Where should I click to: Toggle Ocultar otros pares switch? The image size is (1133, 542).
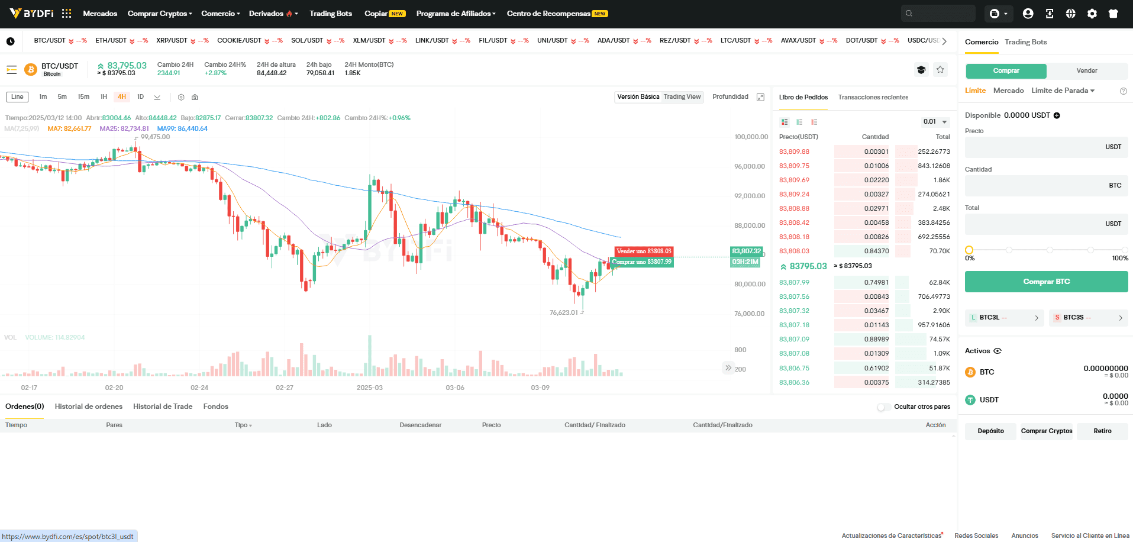(883, 407)
